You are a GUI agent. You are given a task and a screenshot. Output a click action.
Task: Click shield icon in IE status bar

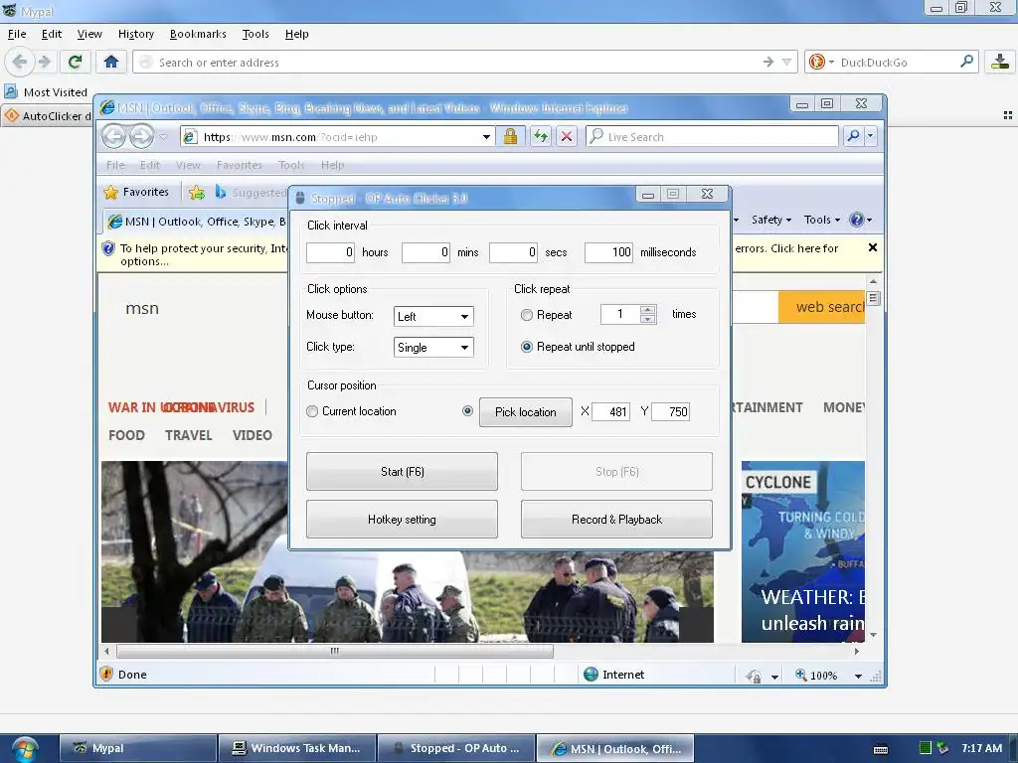[x=107, y=675]
